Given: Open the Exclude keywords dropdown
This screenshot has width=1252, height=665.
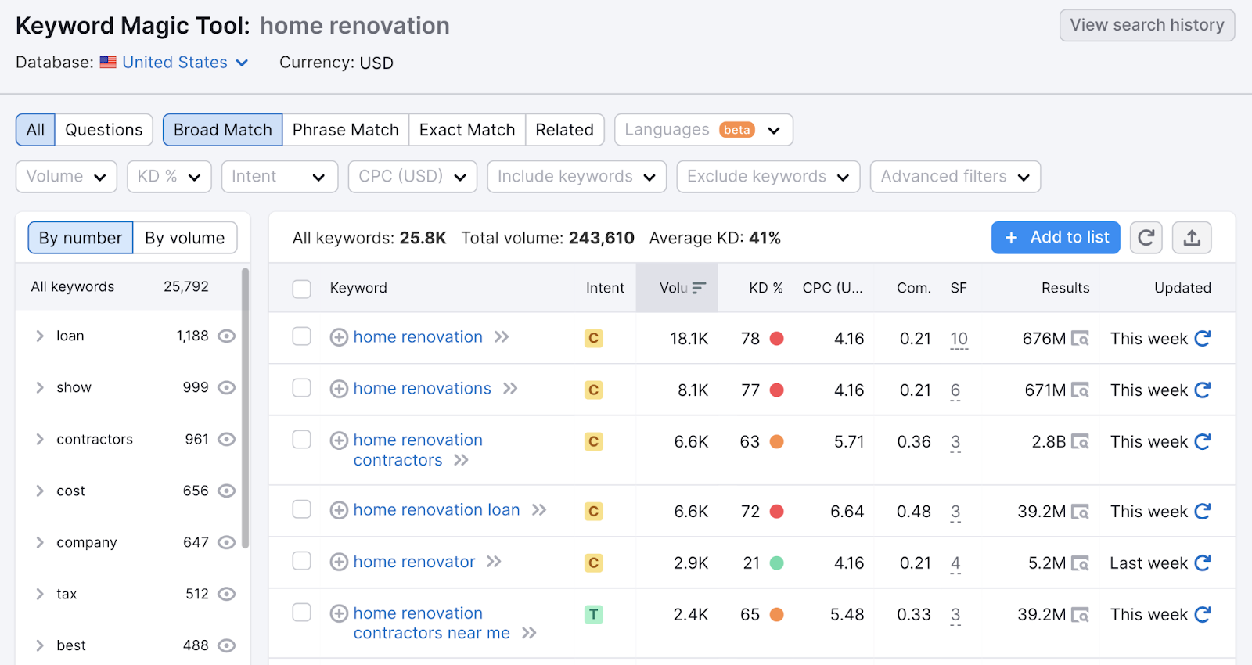Looking at the screenshot, I should coord(768,177).
